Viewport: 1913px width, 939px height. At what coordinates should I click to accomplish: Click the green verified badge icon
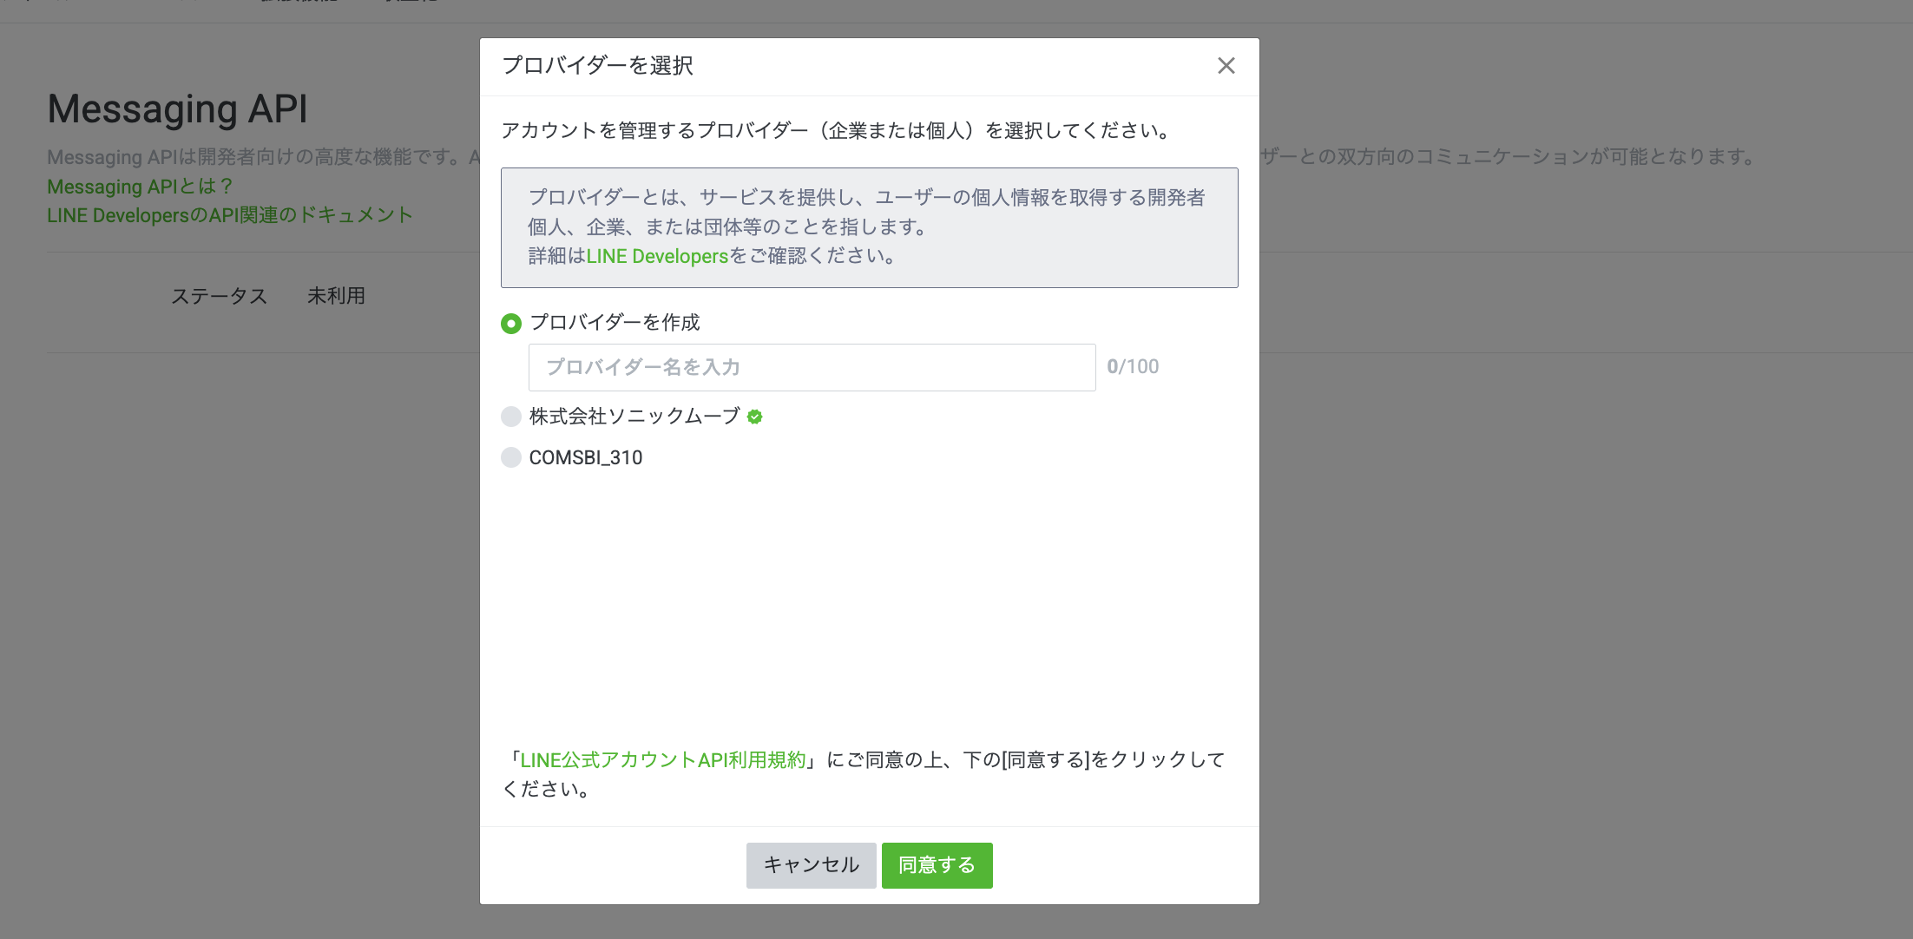(x=754, y=417)
